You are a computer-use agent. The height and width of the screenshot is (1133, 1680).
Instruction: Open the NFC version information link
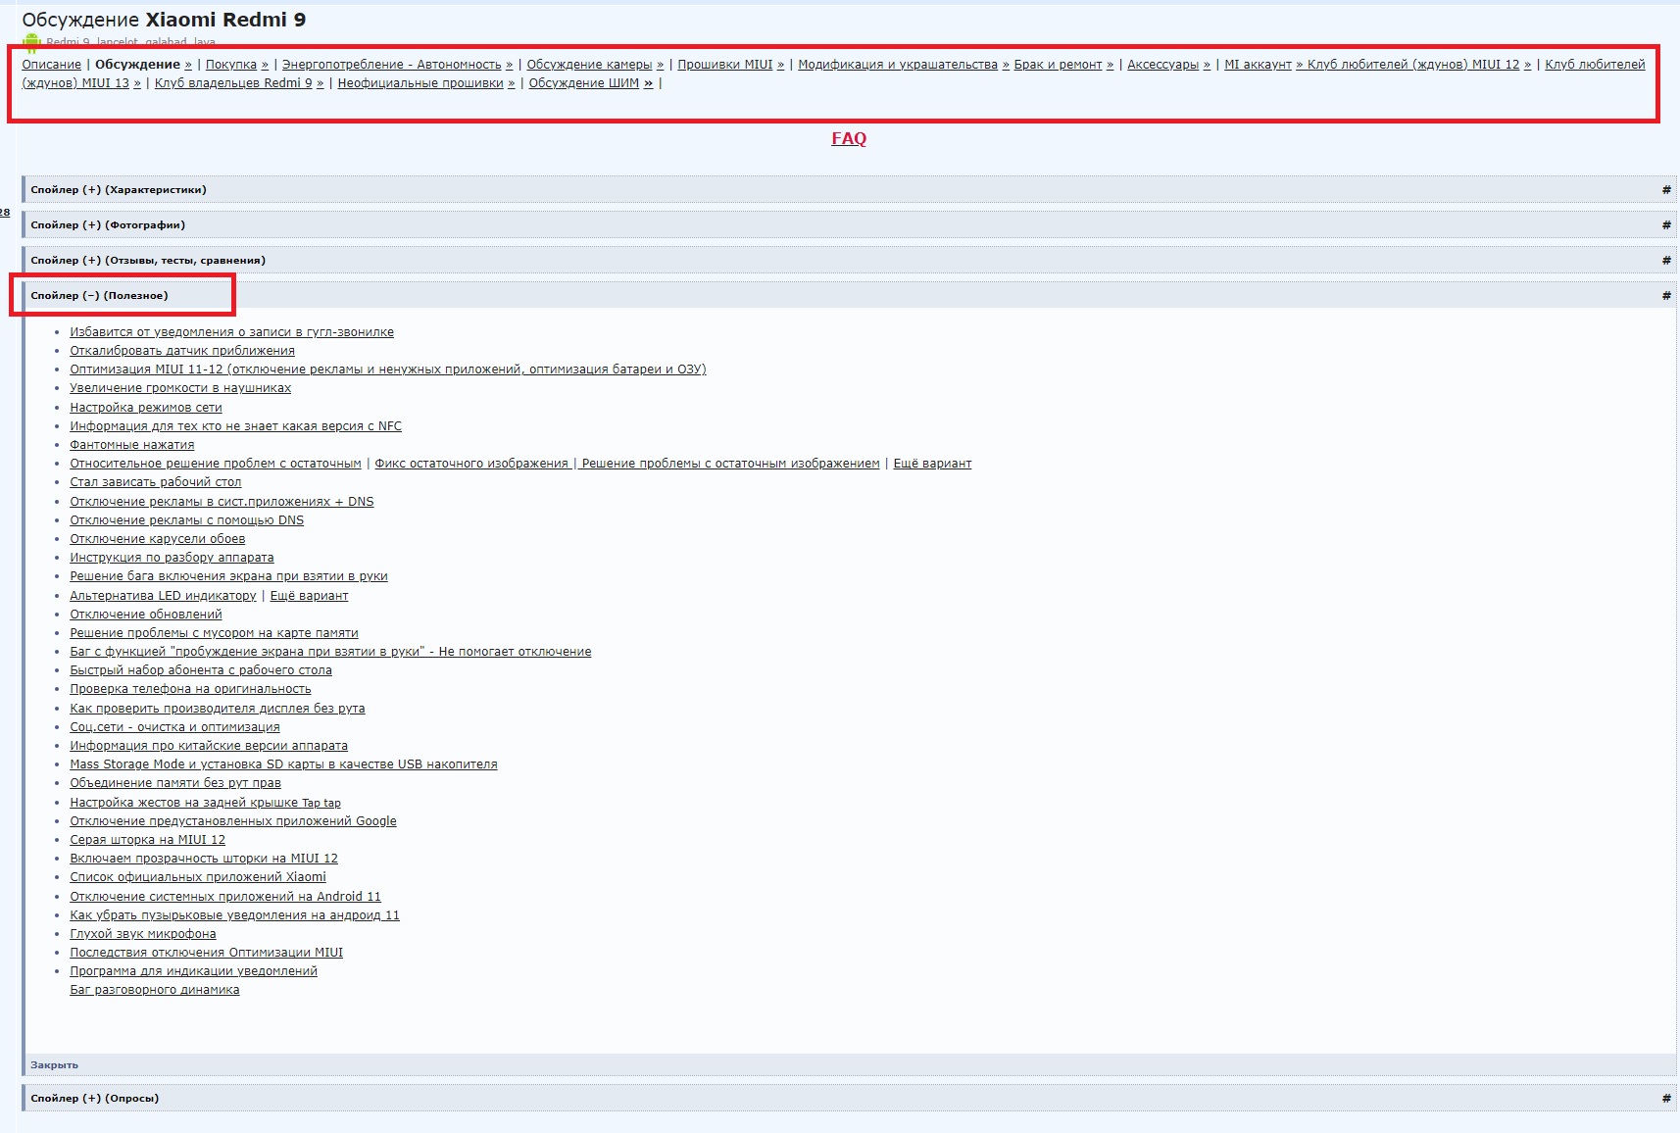[235, 426]
